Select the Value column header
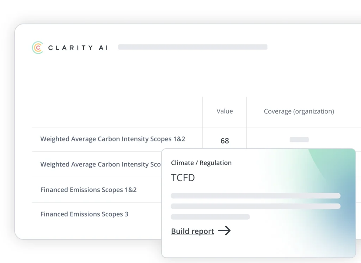This screenshot has width=361, height=263. (x=225, y=111)
